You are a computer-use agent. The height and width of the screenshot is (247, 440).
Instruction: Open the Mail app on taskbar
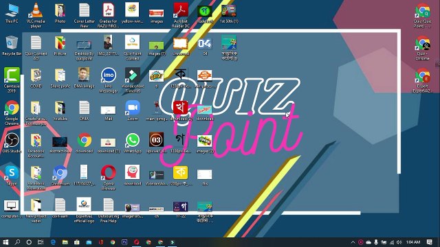89,242
